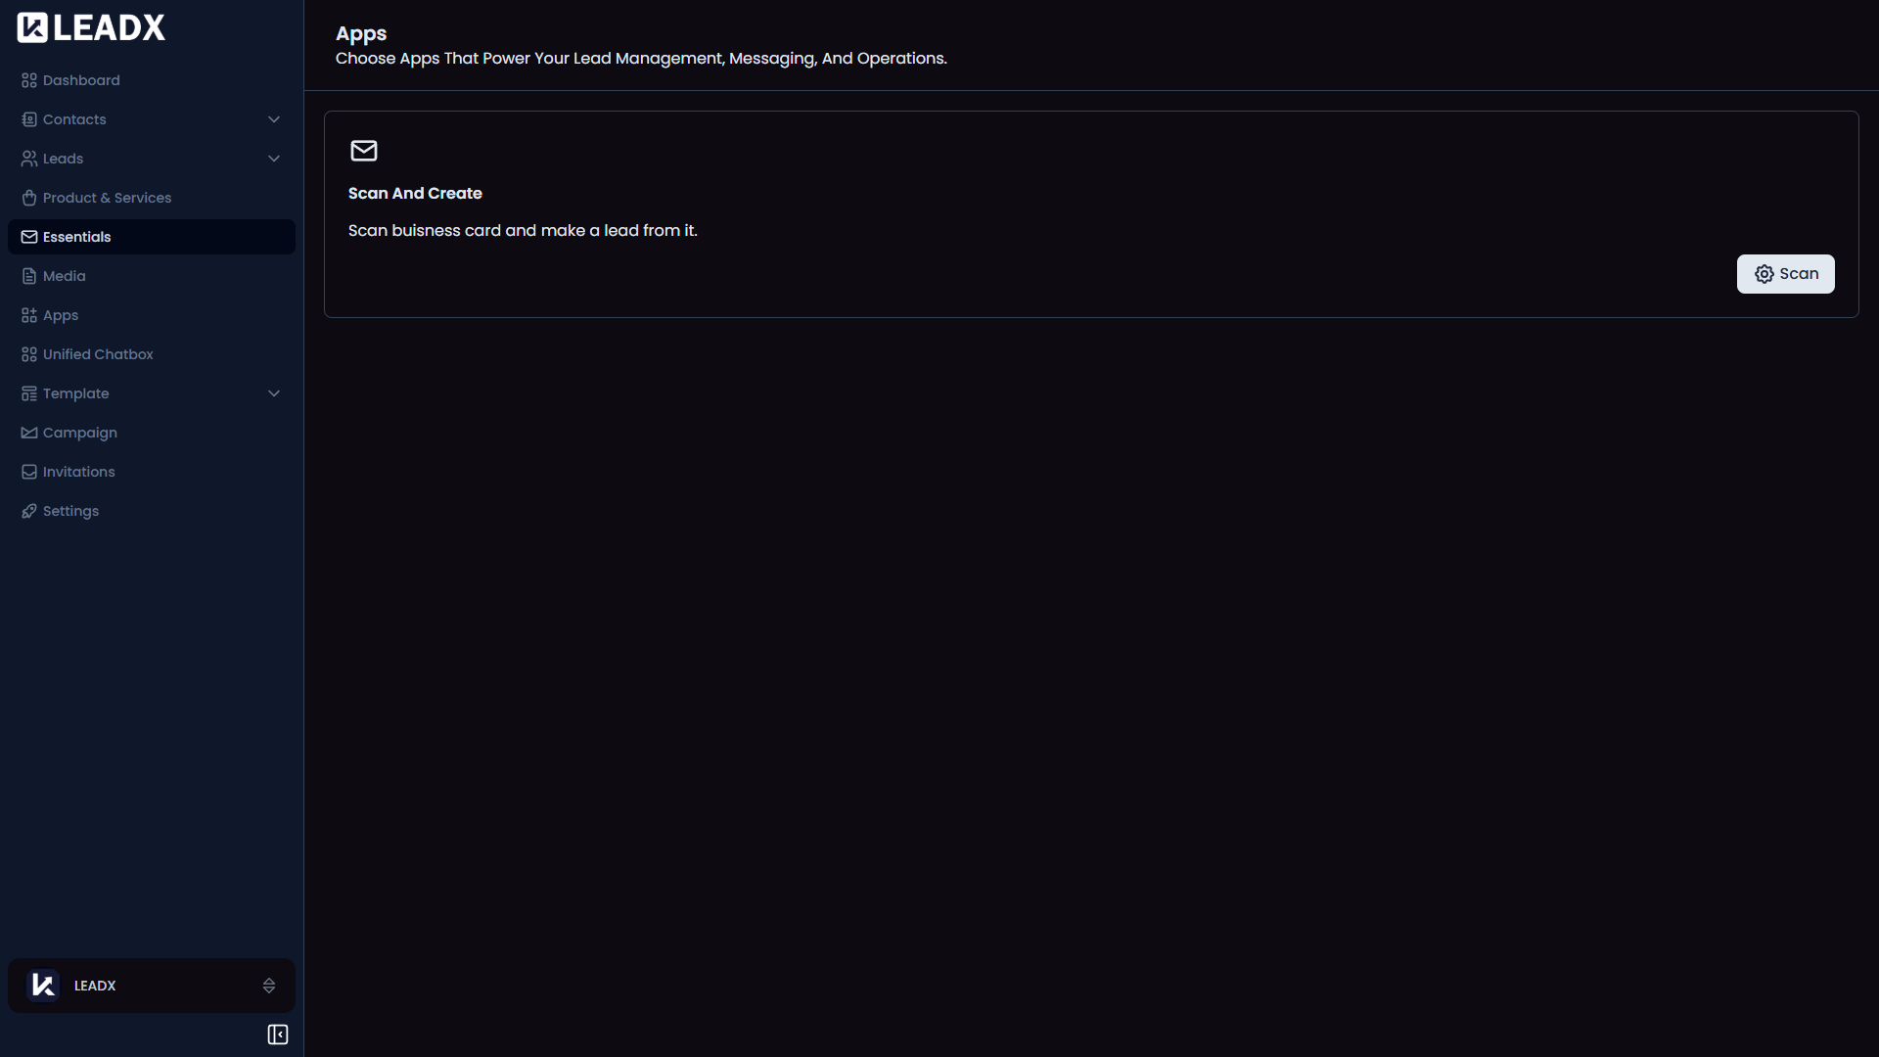Navigate to Apps in sidebar
Screen dimensions: 1879x1057
61,315
